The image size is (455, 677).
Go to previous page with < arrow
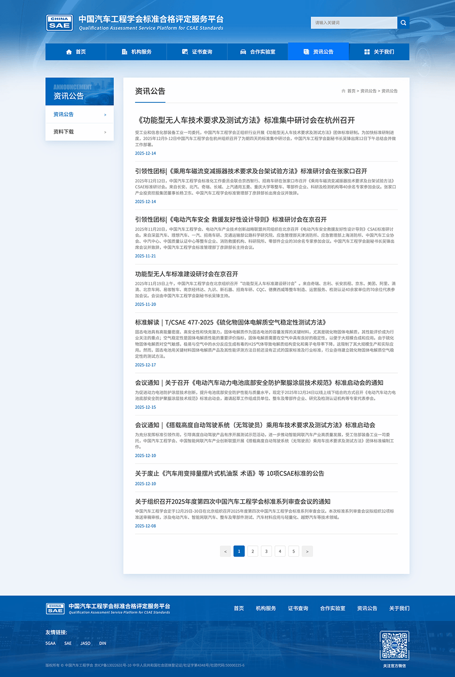click(226, 551)
